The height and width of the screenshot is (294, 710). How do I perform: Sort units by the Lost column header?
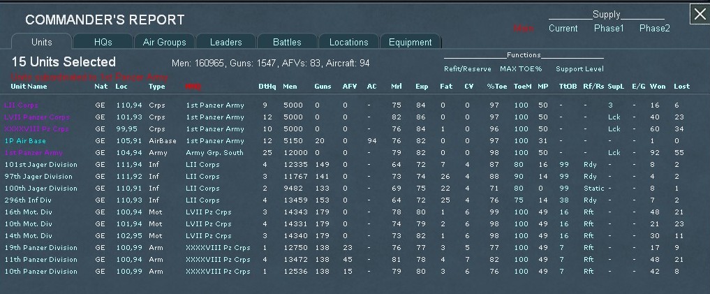click(x=681, y=87)
